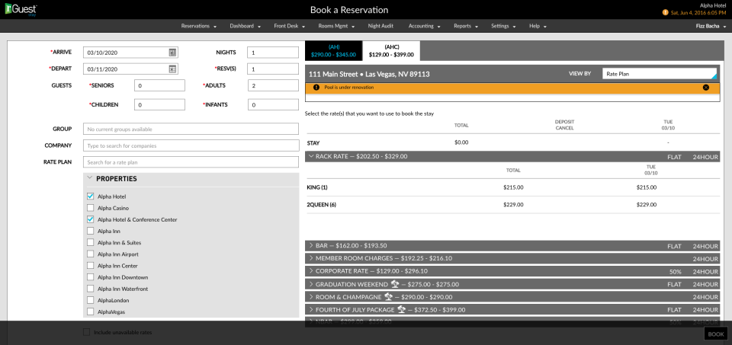Dismiss the pool renovation warning banner
This screenshot has width=732, height=345.
tap(706, 87)
